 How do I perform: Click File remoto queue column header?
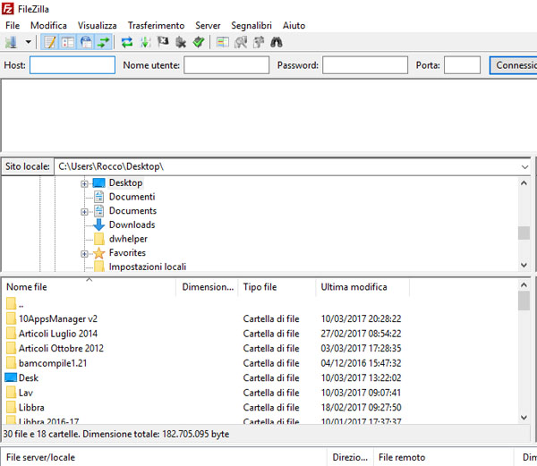[x=444, y=457]
